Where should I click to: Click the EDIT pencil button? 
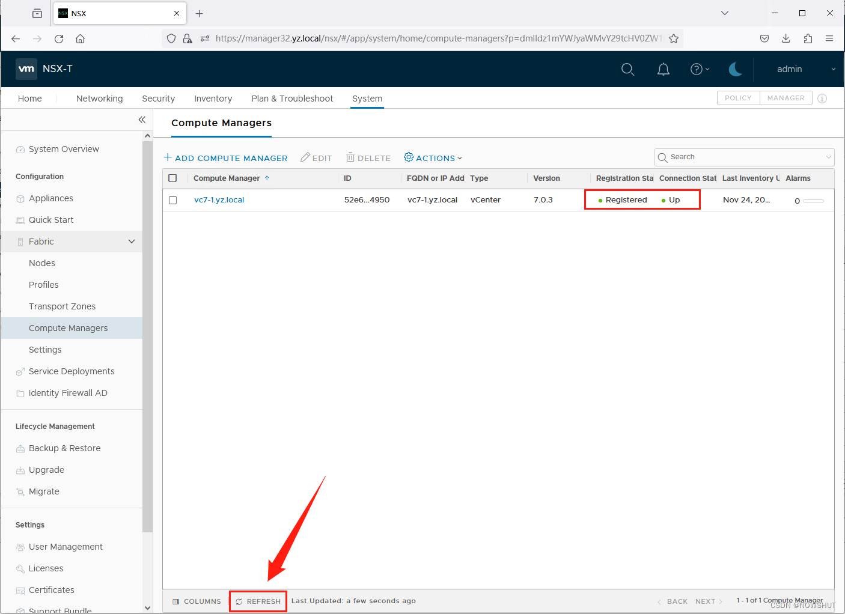[316, 158]
